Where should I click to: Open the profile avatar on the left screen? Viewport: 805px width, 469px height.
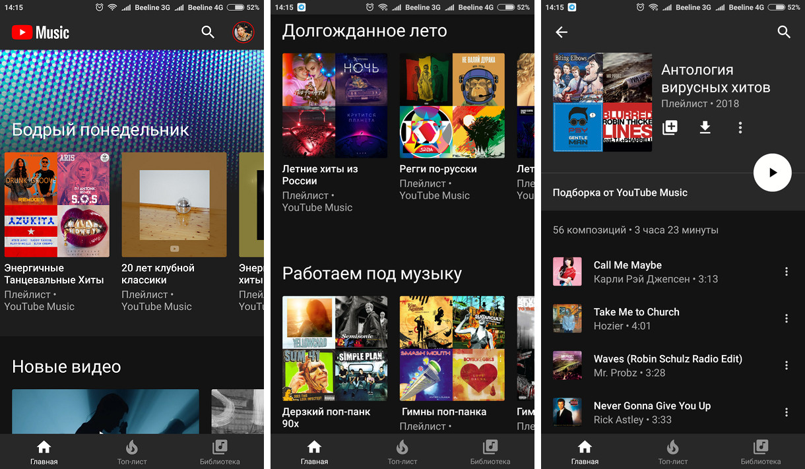[x=243, y=32]
